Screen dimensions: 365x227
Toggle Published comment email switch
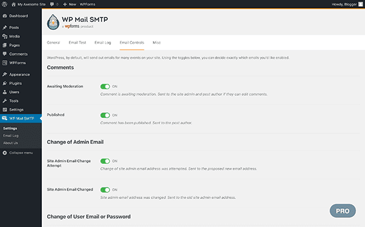tap(105, 115)
